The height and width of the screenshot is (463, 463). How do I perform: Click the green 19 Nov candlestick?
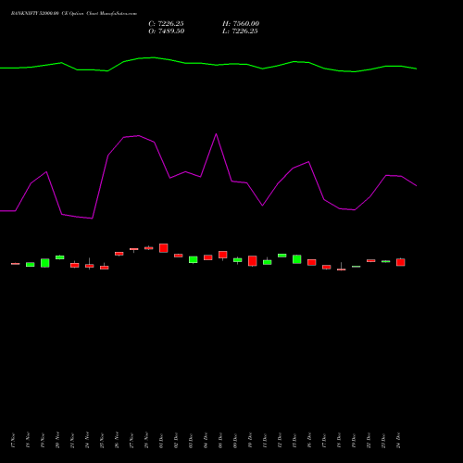(45, 263)
